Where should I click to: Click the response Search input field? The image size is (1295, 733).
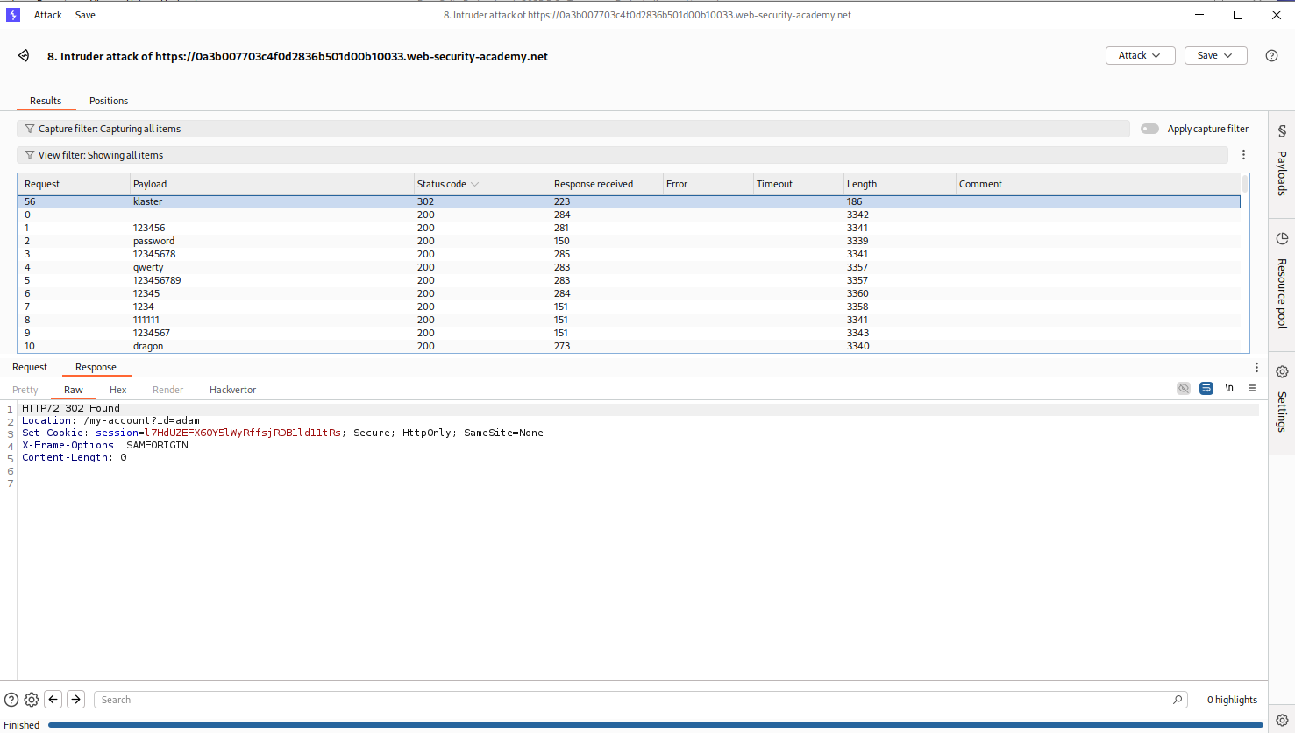(x=631, y=700)
